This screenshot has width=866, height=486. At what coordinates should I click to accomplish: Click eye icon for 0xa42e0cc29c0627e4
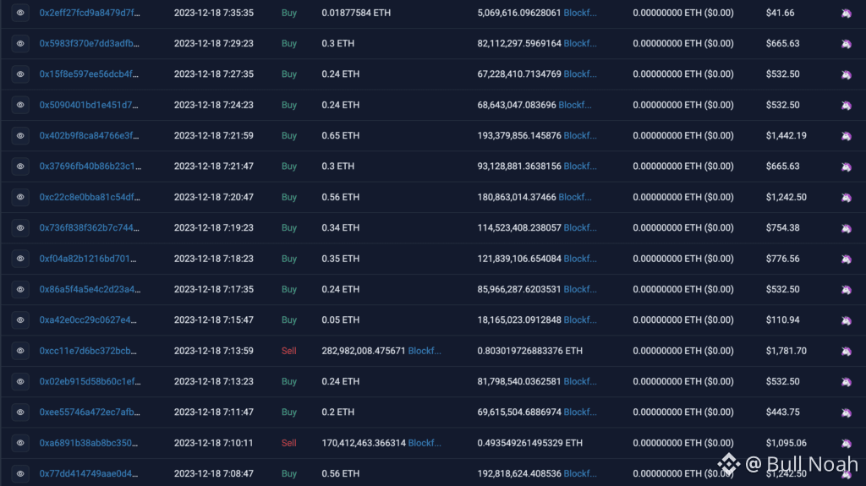click(x=20, y=319)
